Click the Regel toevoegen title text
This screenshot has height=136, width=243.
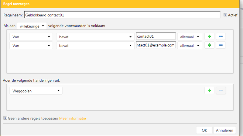click(x=16, y=4)
